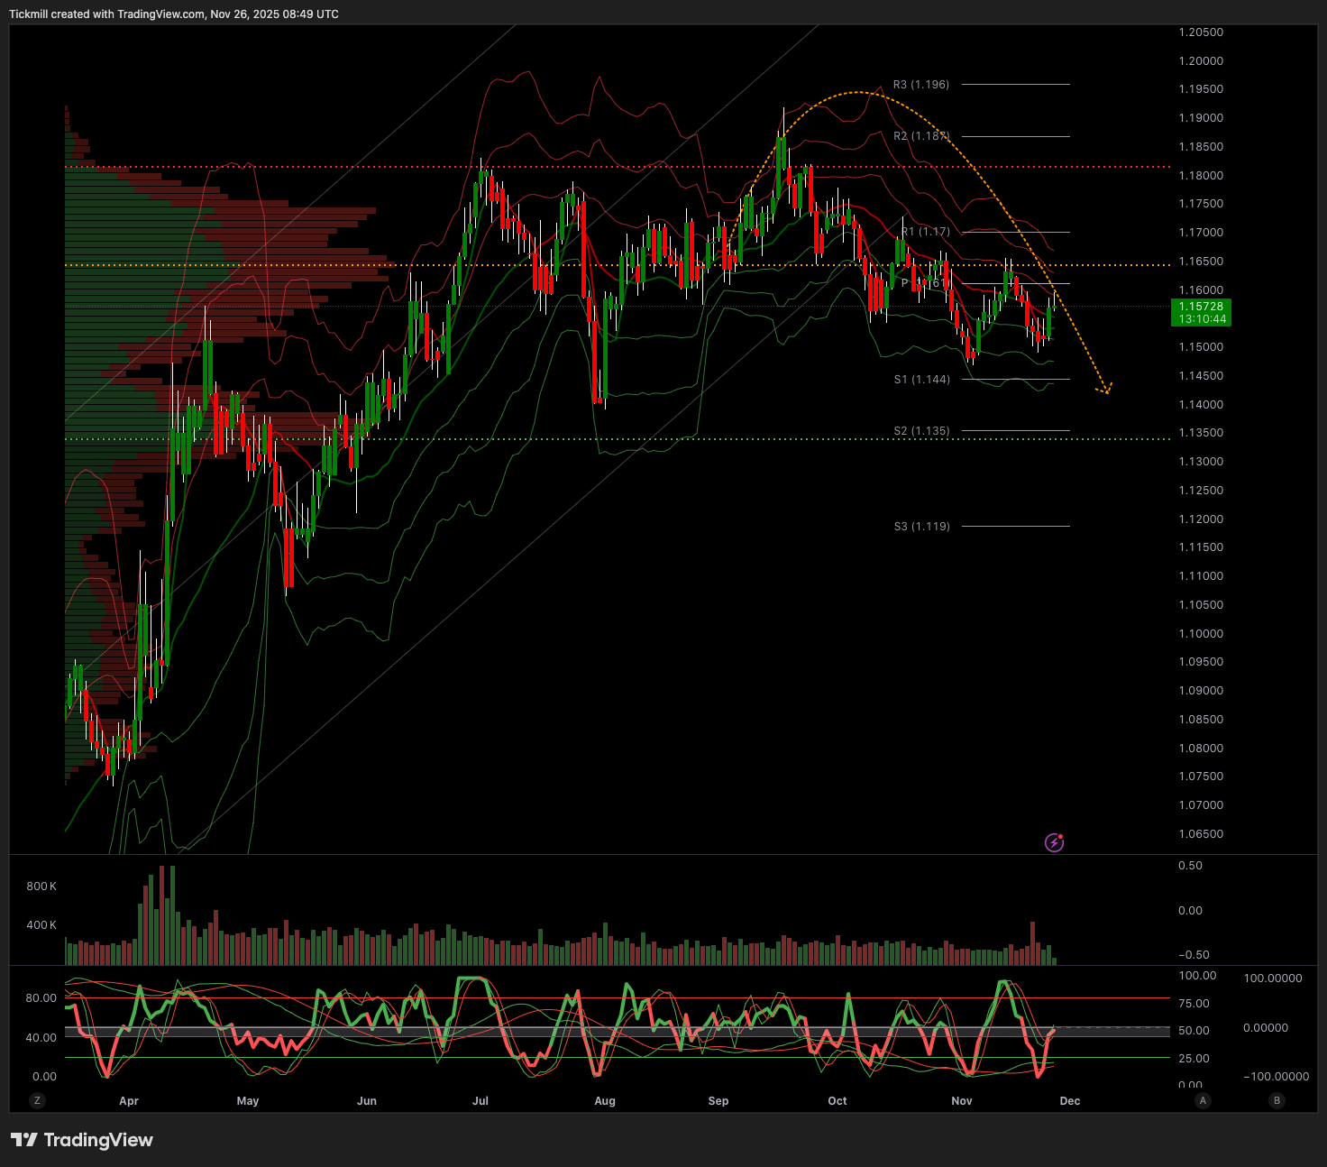Click the 1.20000 price scale label

coord(1201,61)
